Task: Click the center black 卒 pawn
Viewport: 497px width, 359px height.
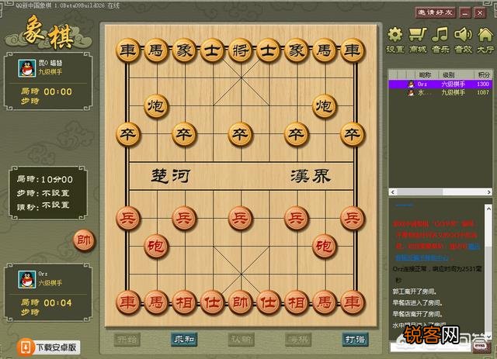Action: tap(240, 134)
